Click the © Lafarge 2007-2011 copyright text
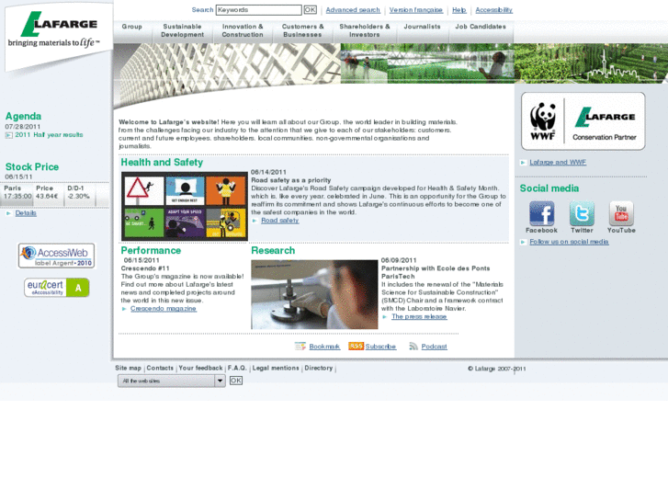Viewport: 668px width, 501px height. click(497, 369)
